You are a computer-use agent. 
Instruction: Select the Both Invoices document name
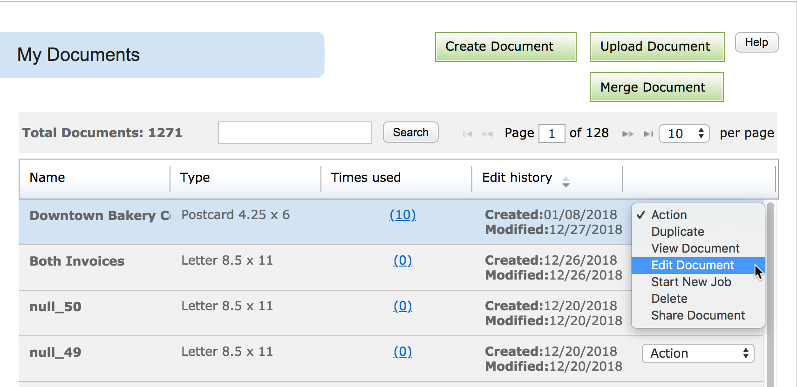[77, 261]
